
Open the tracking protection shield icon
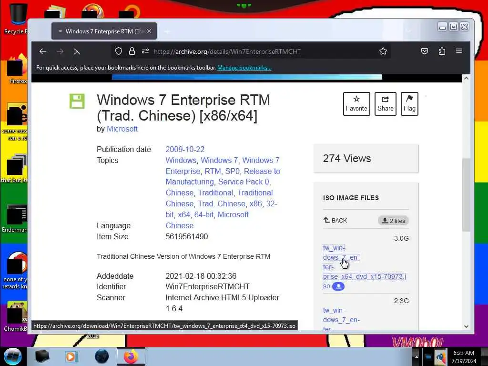(119, 51)
